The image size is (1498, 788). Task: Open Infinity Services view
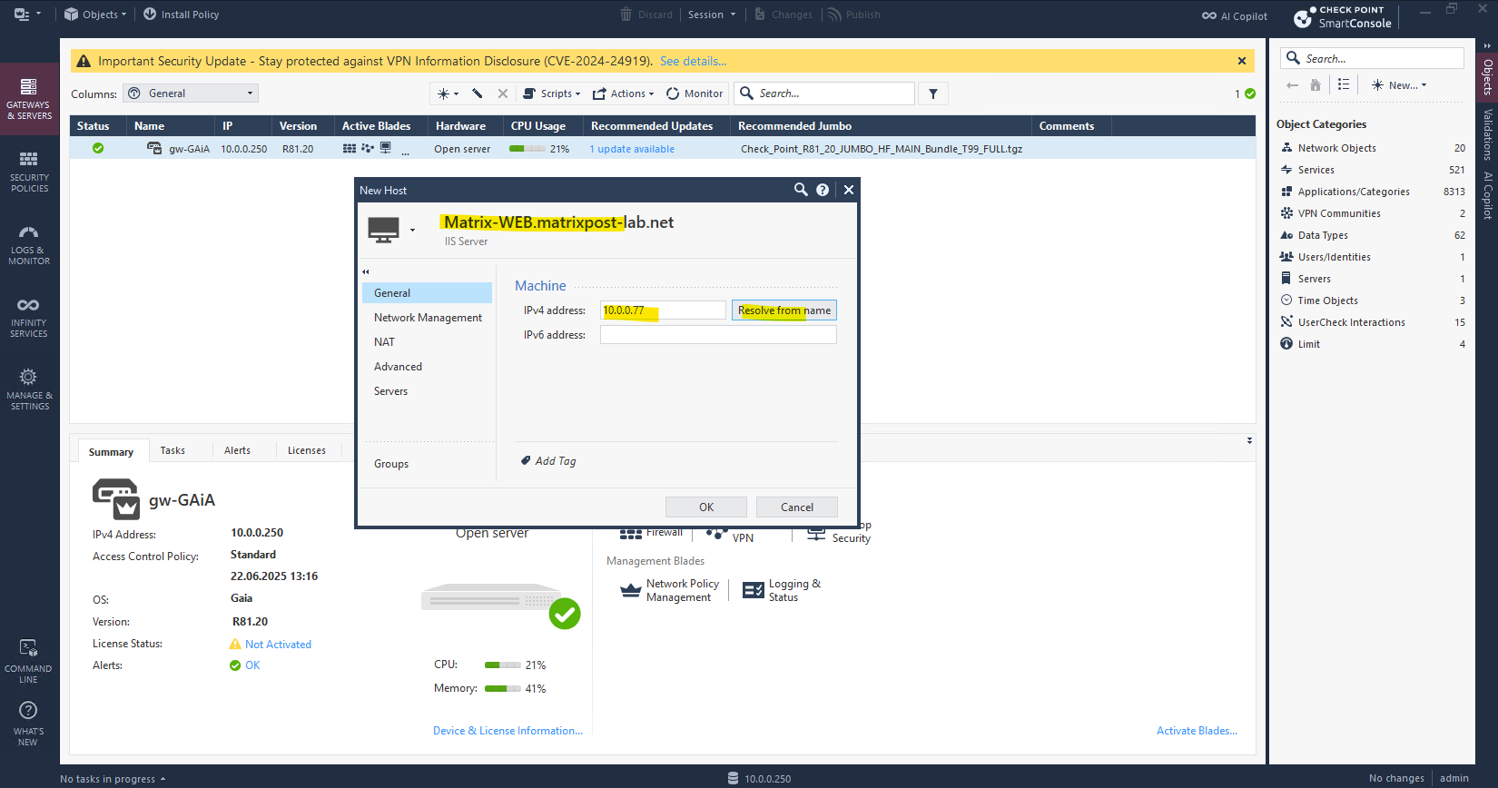pyautogui.click(x=29, y=318)
